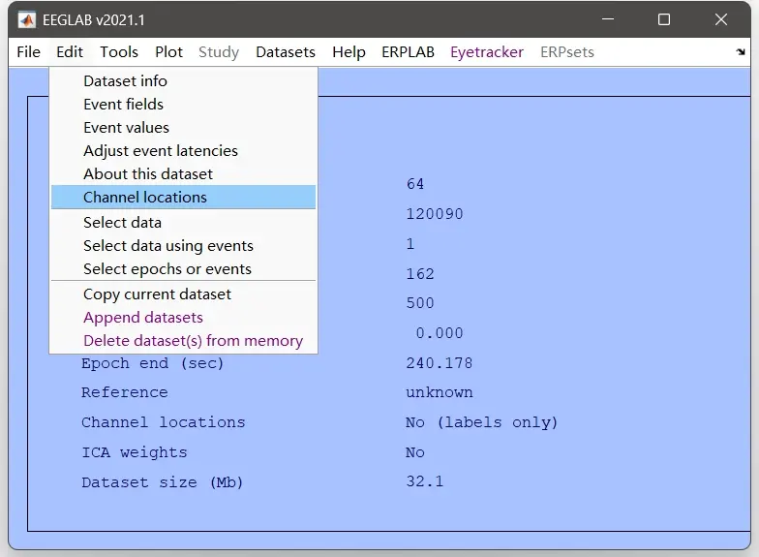Click the value 120090
Viewport: 759px width, 557px height.
[x=435, y=213]
